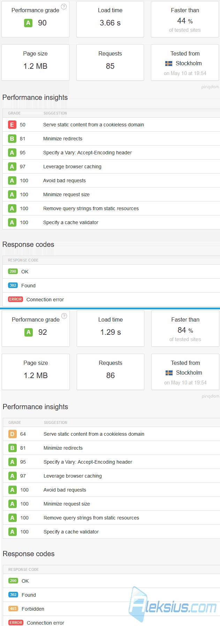Click the GRADE column header in first table
The image size is (220, 626).
tap(14, 113)
